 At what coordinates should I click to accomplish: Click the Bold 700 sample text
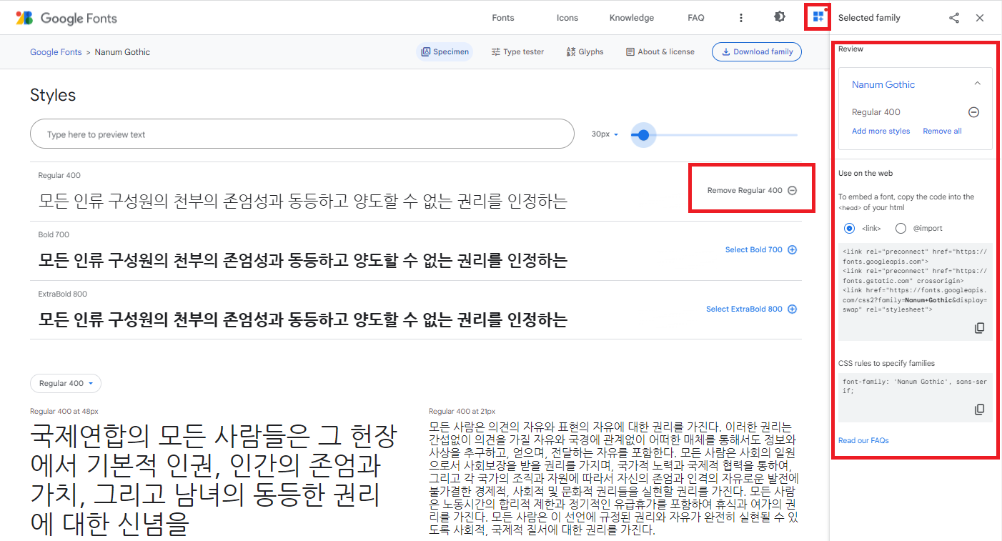[x=303, y=260]
